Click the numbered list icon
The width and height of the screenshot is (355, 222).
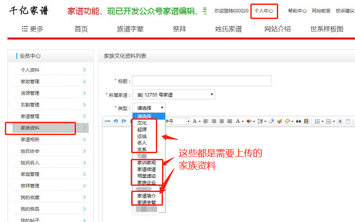(x=317, y=121)
